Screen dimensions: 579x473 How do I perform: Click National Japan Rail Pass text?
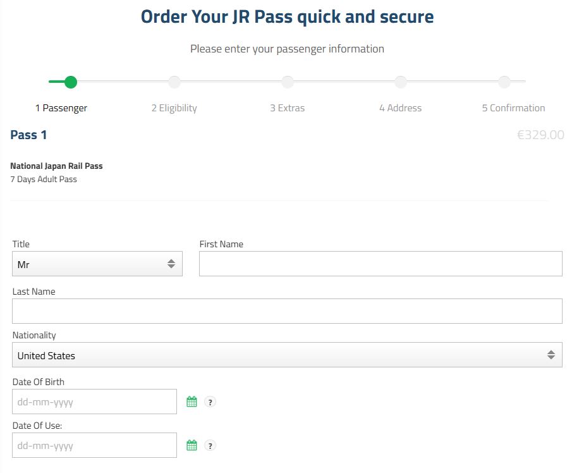(x=56, y=166)
